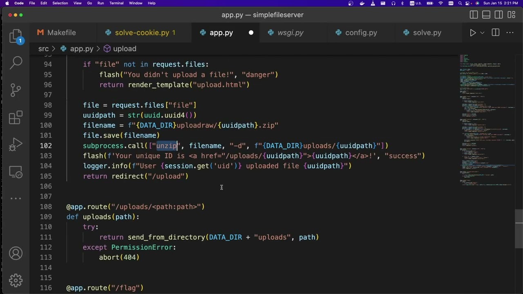This screenshot has width=523, height=294.
Task: Open the File menu
Action: click(32, 3)
